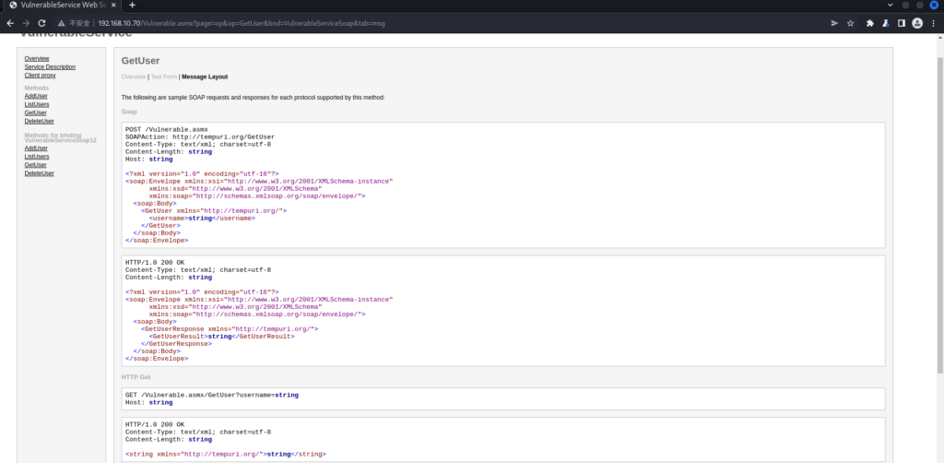This screenshot has width=944, height=463.
Task: Open sidebar Overview link
Action: (37, 58)
